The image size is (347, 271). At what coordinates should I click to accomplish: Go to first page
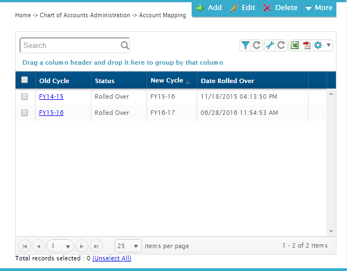[25, 246]
